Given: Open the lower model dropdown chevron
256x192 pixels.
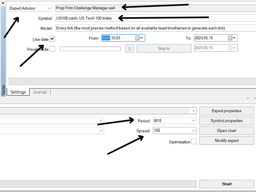Looking at the screenshot, I should [101, 131].
